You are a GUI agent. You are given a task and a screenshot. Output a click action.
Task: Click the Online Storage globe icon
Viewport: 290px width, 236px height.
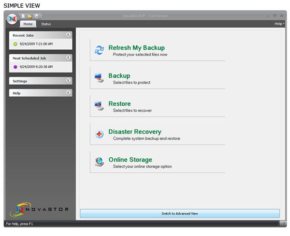99,162
